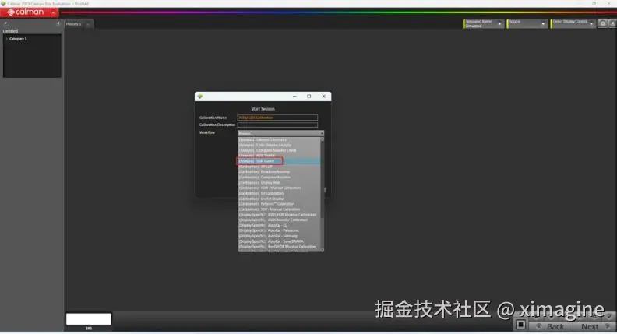Screen dimensions: 617x334
Task: Choose Computer Monitor Check analysis workflow
Action: [280, 151]
